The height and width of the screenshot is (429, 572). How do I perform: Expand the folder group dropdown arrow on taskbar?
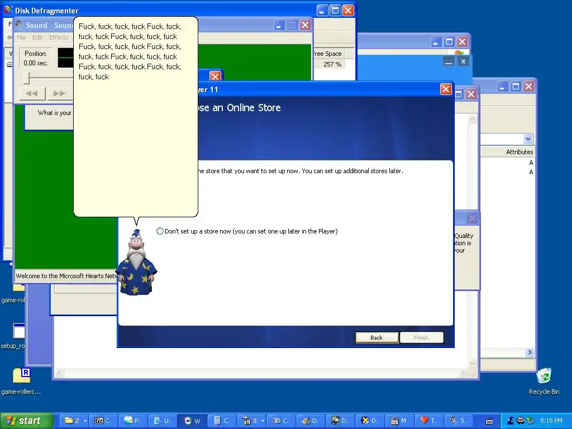(85, 421)
